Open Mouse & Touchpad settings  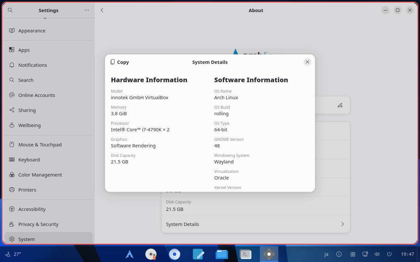point(49,144)
